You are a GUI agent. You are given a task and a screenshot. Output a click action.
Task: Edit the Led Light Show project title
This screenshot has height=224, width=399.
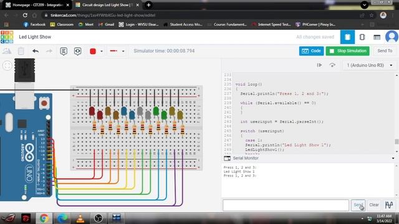pos(35,37)
